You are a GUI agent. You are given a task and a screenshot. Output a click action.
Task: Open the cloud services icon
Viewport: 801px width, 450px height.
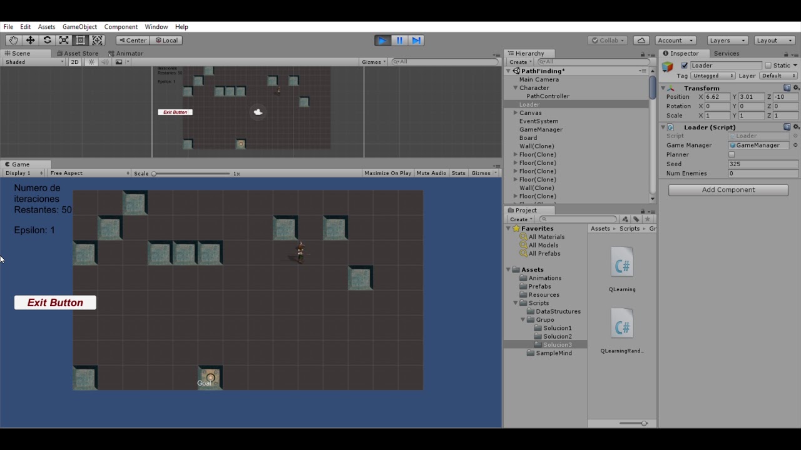[x=641, y=40]
